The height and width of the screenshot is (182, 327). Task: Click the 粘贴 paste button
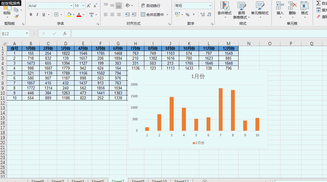coord(7,13)
